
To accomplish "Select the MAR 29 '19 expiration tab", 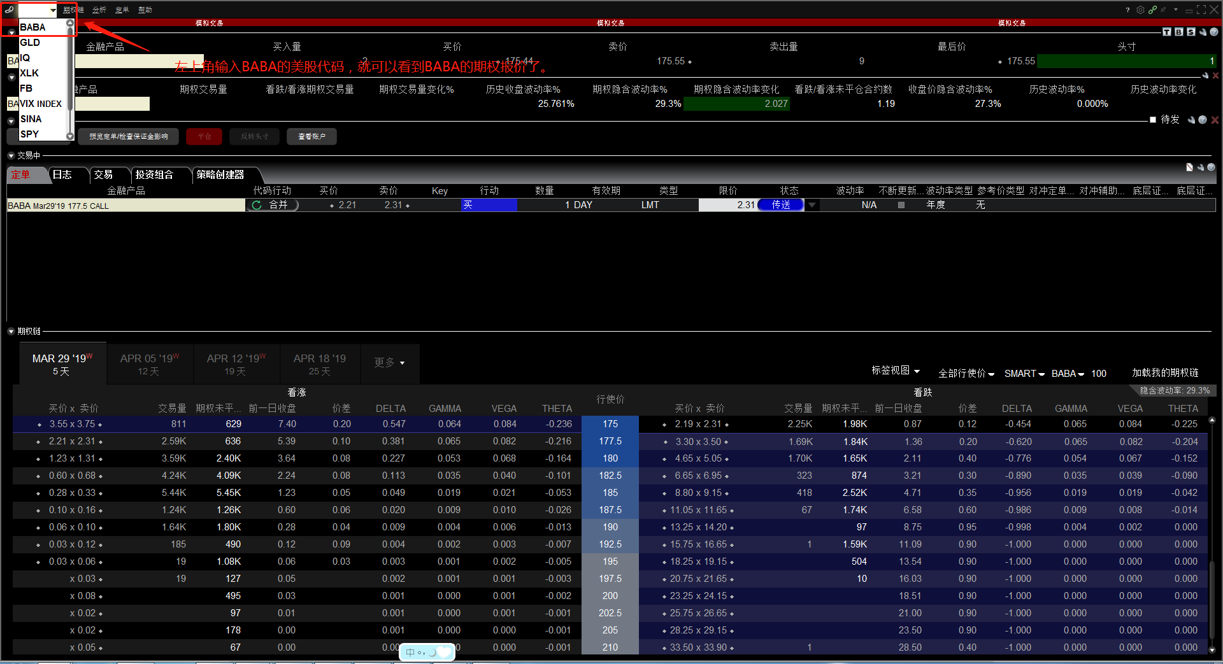I will point(62,364).
